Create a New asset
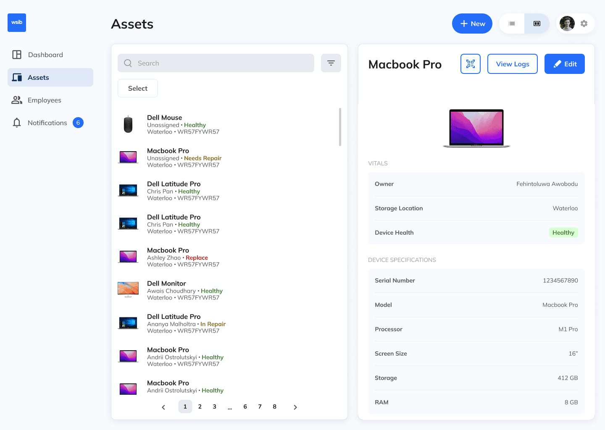 tap(472, 24)
